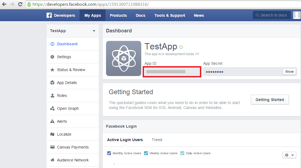Click the Facebook Login section heading

121,126
